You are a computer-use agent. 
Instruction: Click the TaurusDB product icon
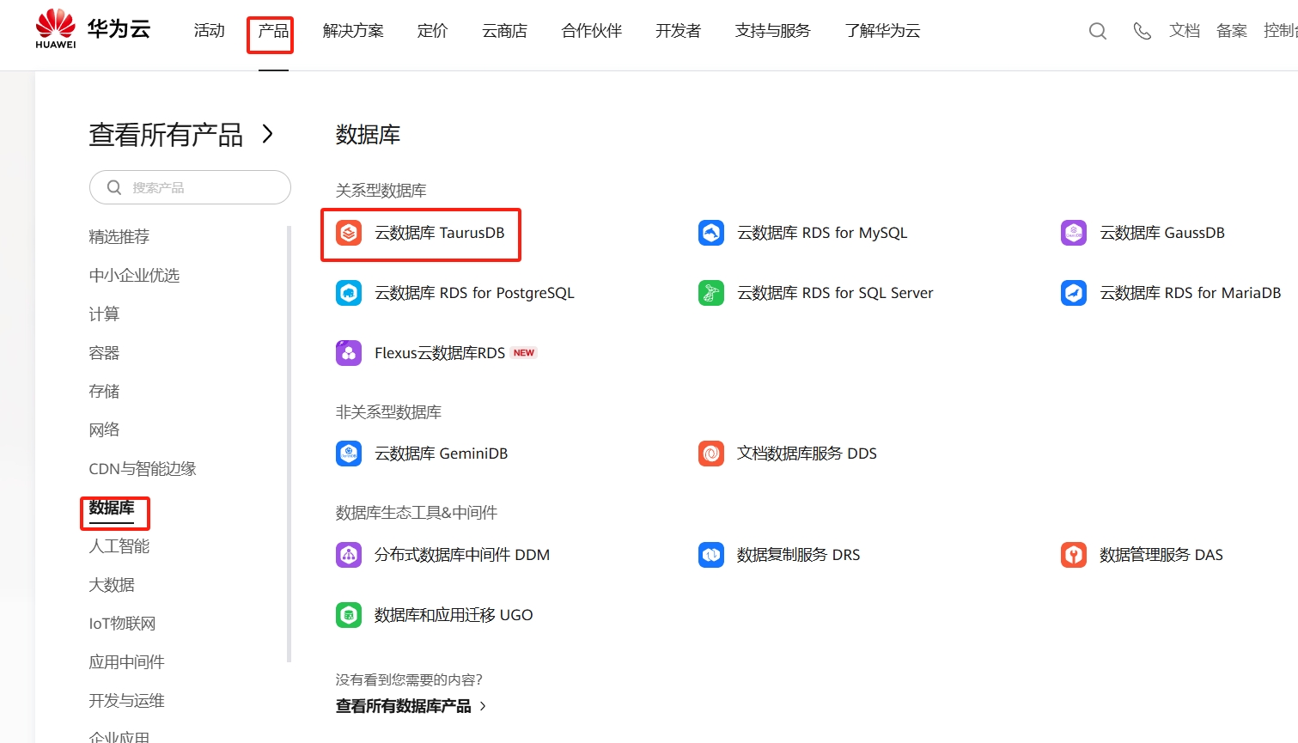(349, 233)
